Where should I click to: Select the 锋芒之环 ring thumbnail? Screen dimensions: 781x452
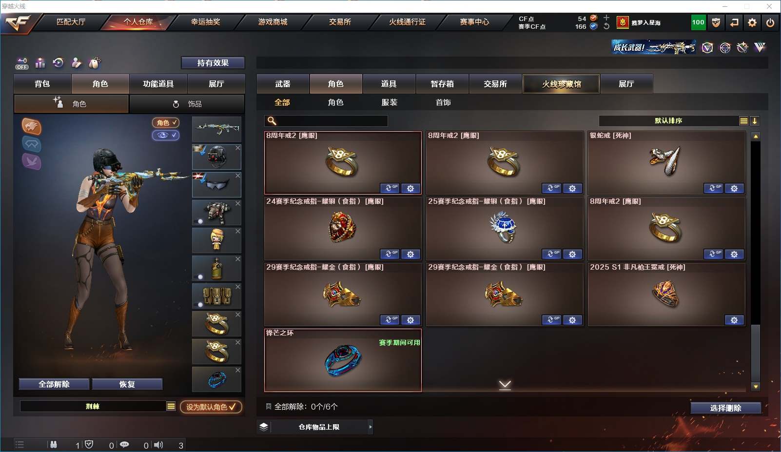343,360
